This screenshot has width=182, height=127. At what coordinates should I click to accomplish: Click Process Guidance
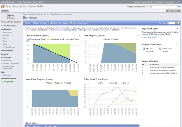point(9,79)
